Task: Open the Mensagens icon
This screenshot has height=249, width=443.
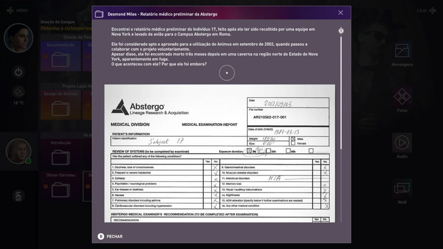Action: pos(402,51)
